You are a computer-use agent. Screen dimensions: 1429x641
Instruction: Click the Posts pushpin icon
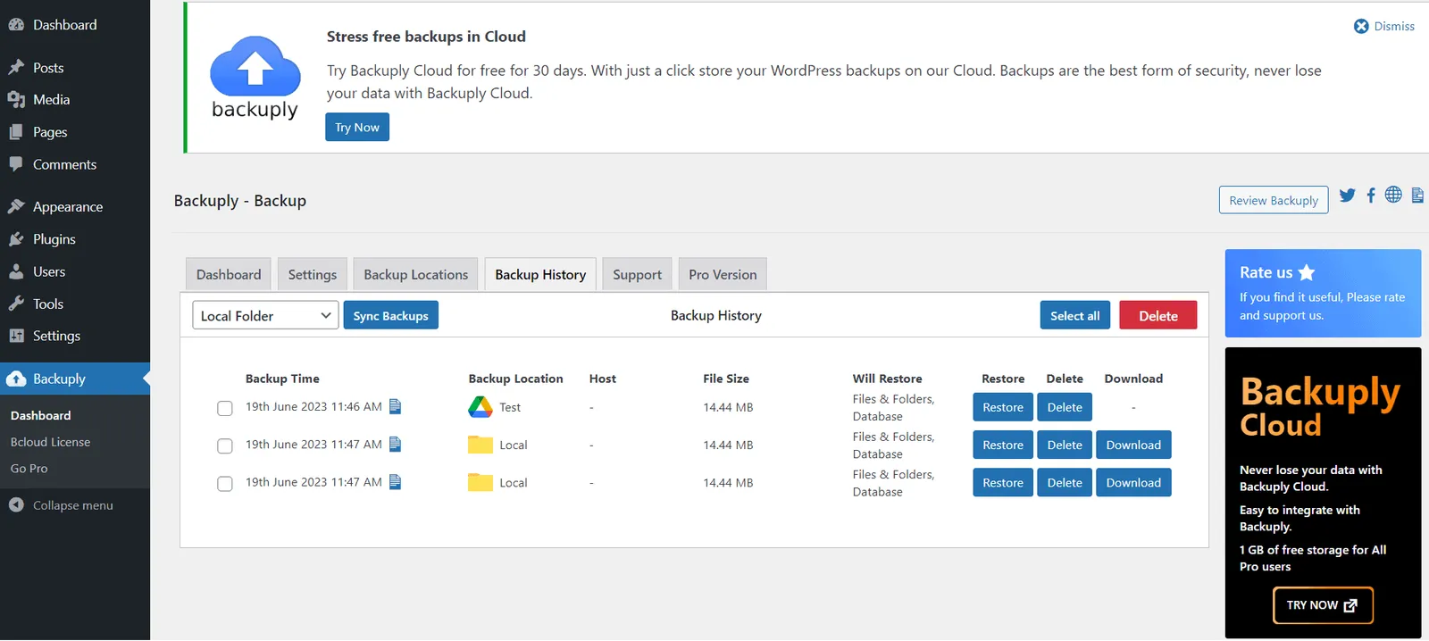click(16, 68)
